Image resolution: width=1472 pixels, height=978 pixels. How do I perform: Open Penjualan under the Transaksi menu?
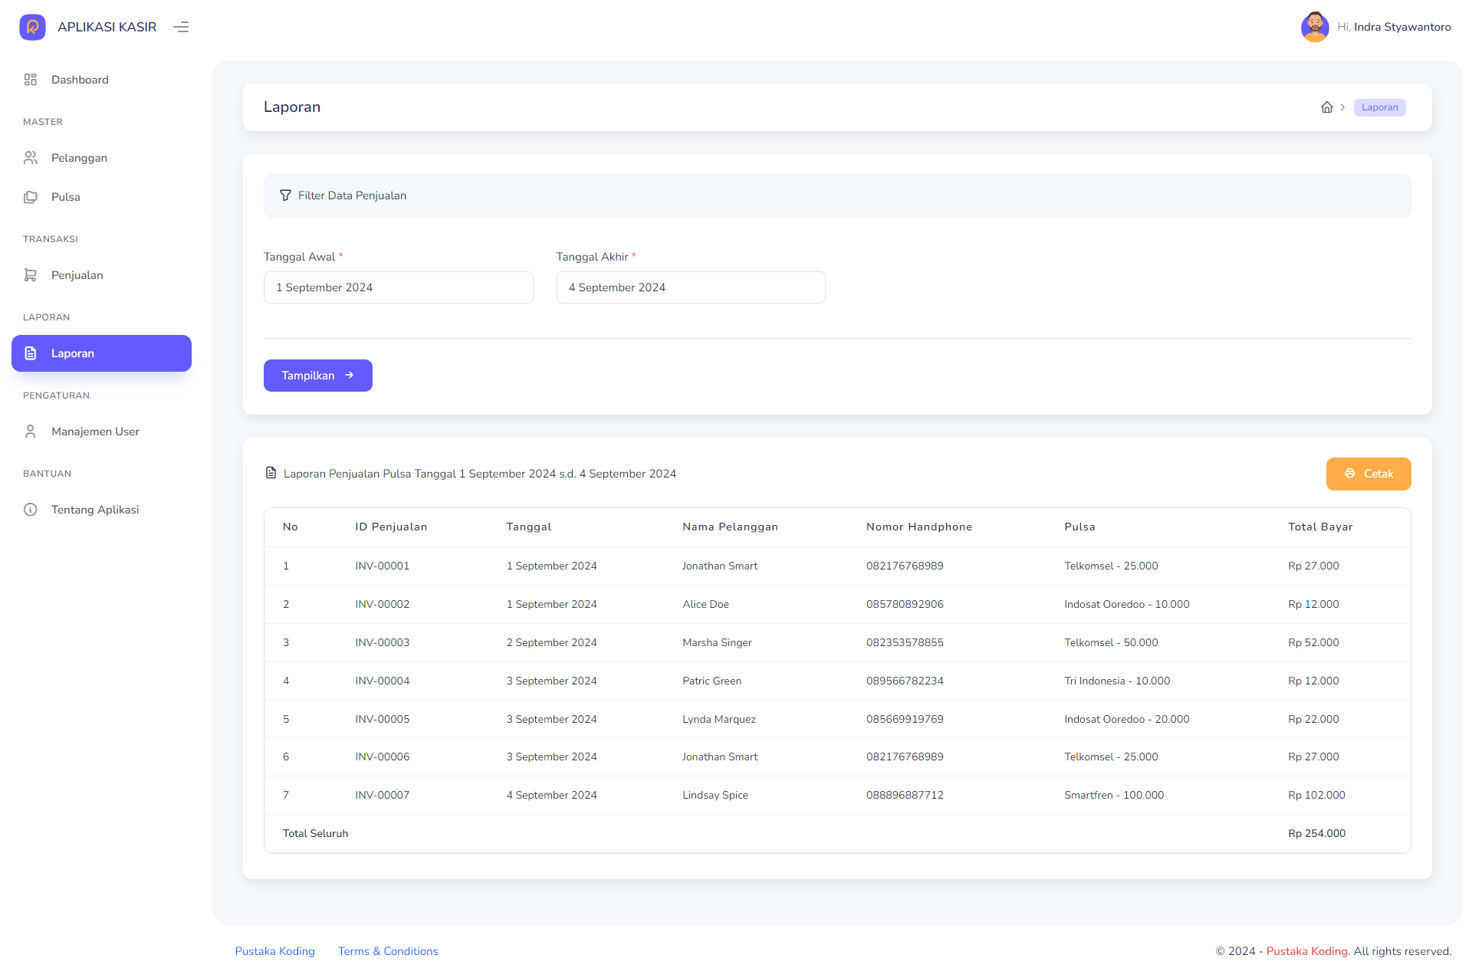[77, 274]
